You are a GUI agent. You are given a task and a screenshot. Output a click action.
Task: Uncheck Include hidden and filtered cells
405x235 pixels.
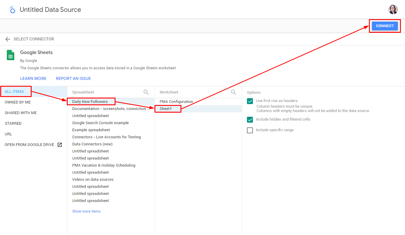point(250,120)
